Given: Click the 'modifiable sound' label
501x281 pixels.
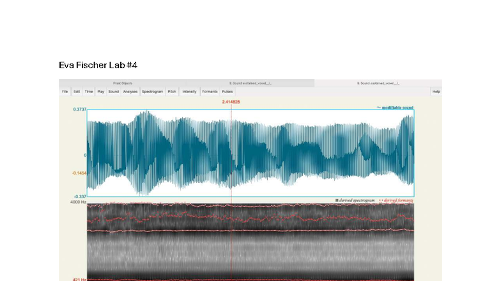Looking at the screenshot, I should [x=397, y=108].
